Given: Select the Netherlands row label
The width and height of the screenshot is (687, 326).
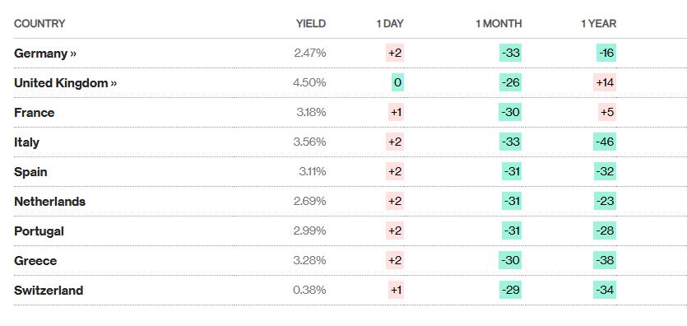Looking at the screenshot, I should click(49, 202).
